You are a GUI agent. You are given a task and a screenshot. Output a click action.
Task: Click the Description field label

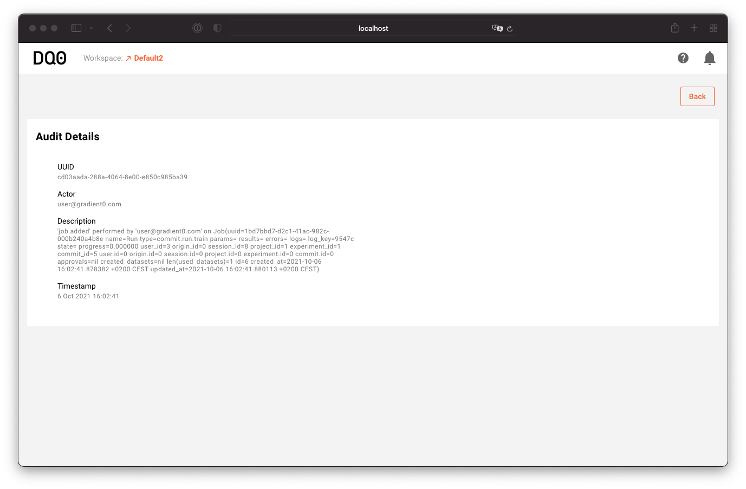76,221
